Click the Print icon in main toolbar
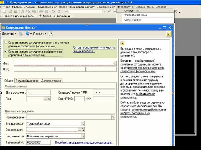 point(41,11)
